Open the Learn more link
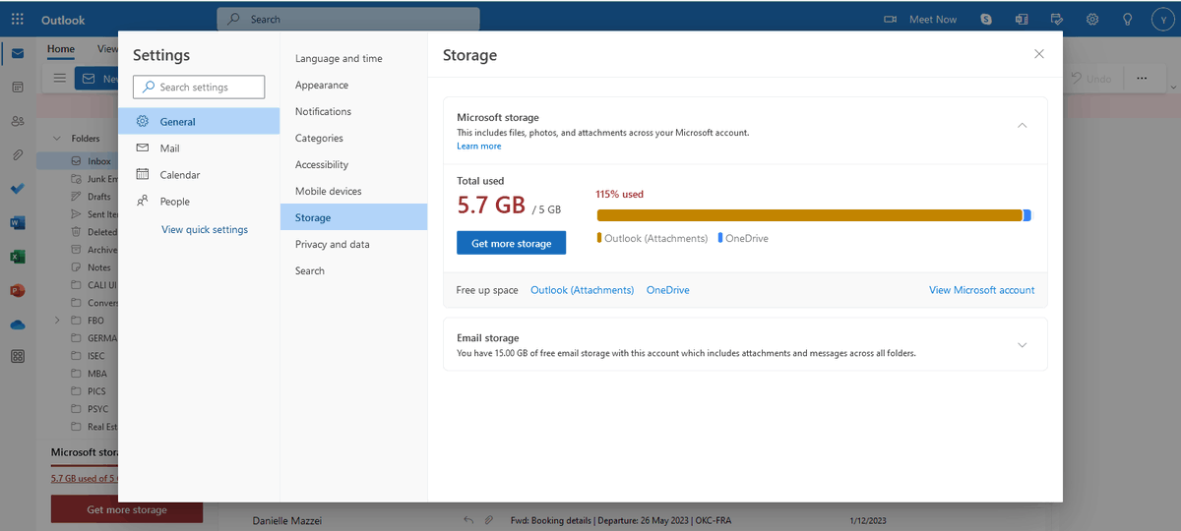Screen dimensions: 1181x531 (x=479, y=147)
